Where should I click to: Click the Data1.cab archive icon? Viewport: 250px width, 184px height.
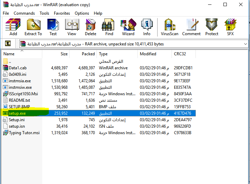click(5, 68)
